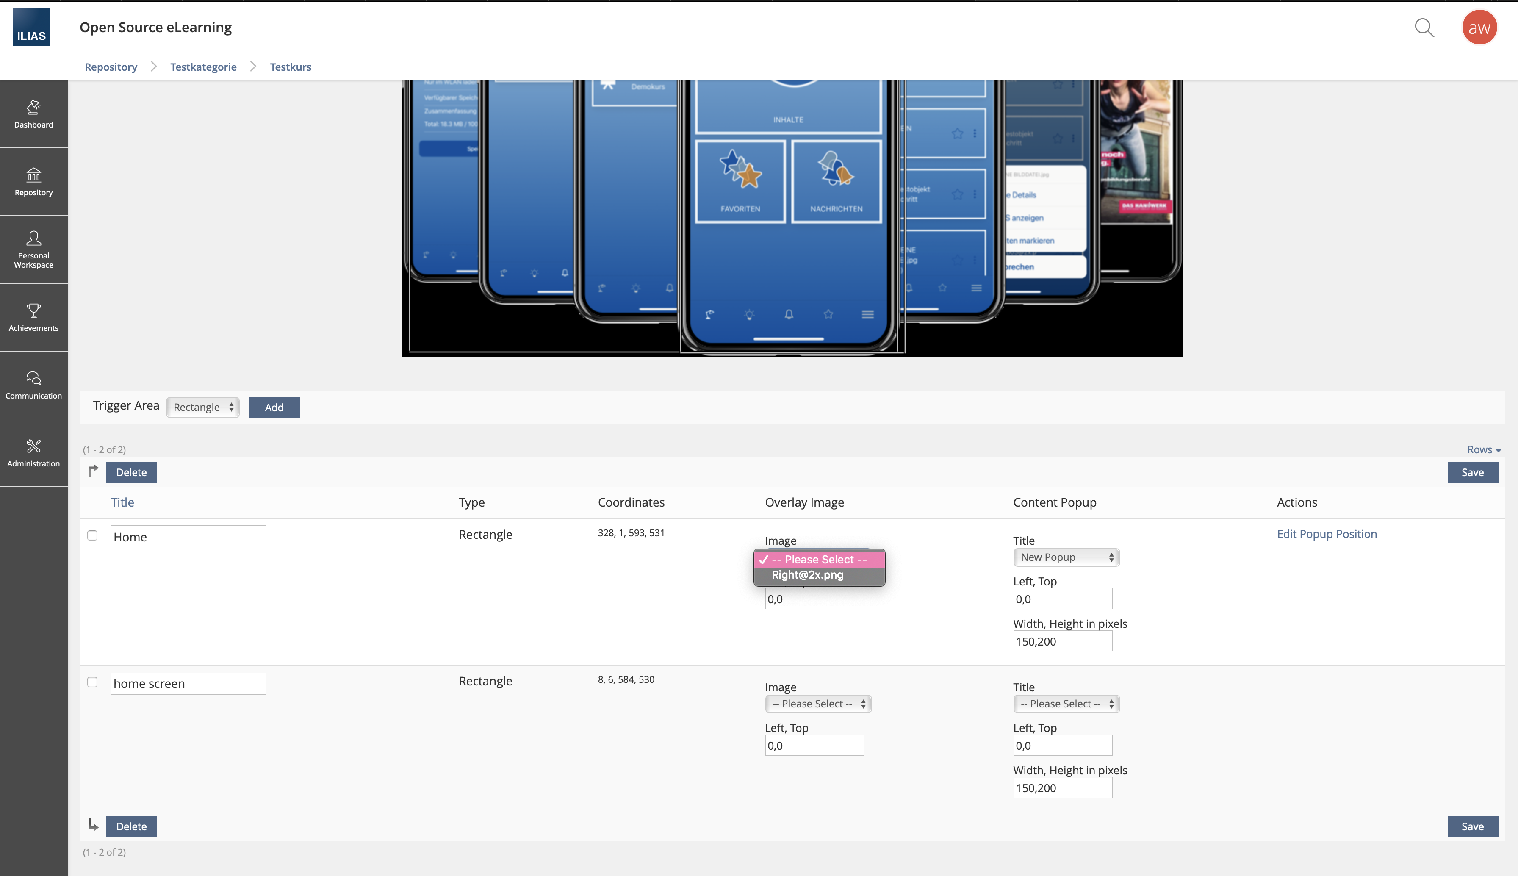Click Testkategorie in the breadcrumb
Screen dimensions: 1518x876
tap(203, 67)
